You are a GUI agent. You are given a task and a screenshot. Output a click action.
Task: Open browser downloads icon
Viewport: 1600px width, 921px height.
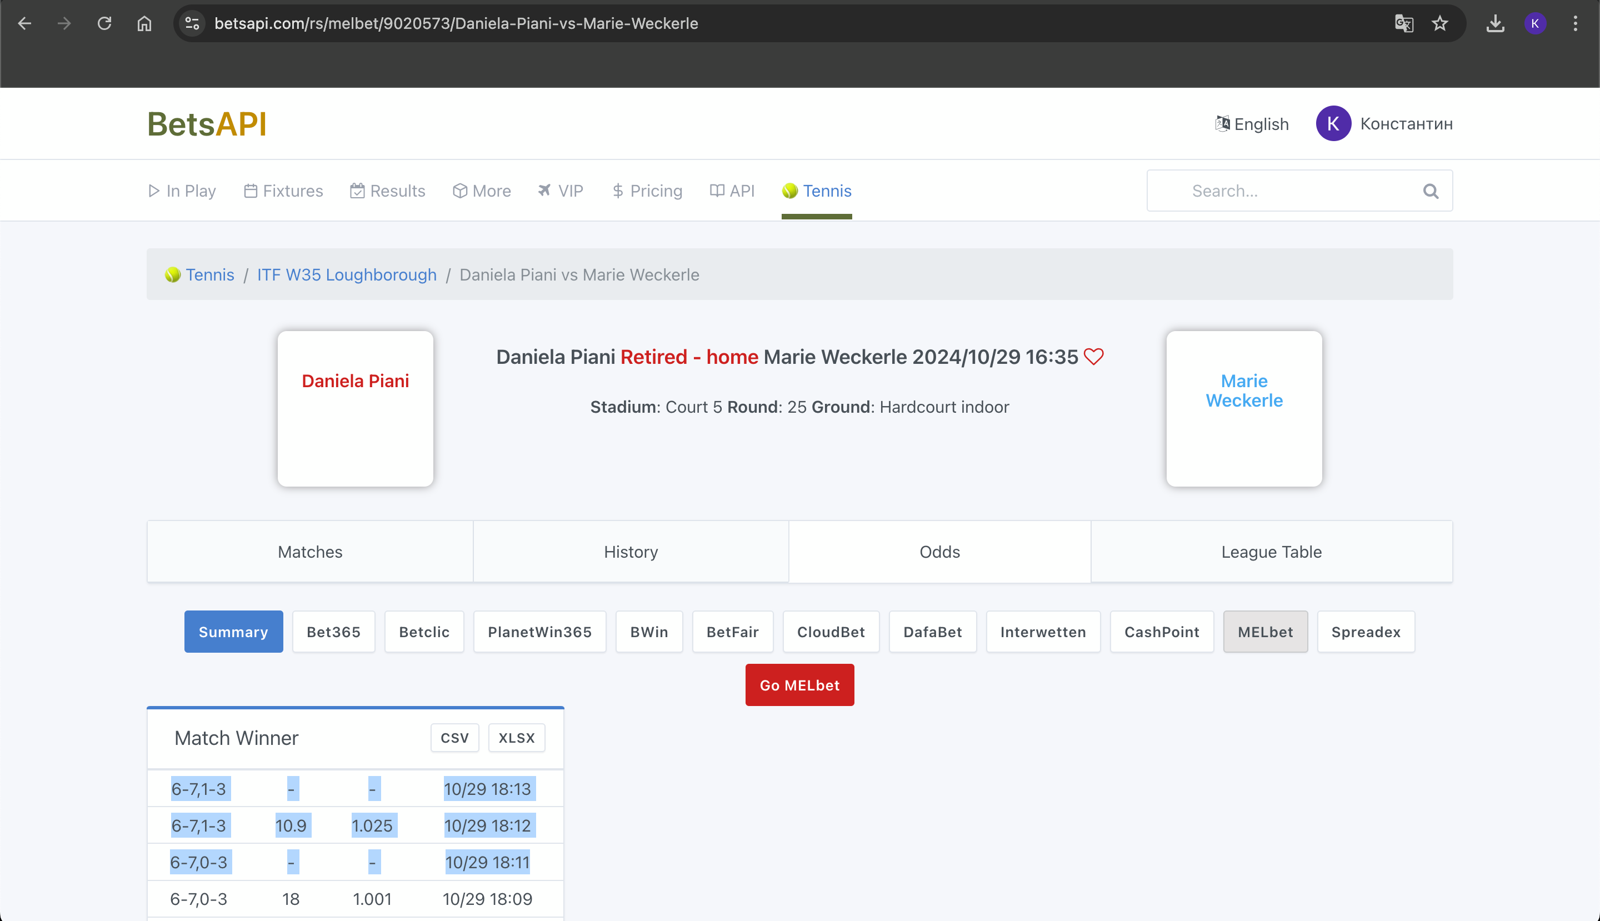[x=1495, y=23]
